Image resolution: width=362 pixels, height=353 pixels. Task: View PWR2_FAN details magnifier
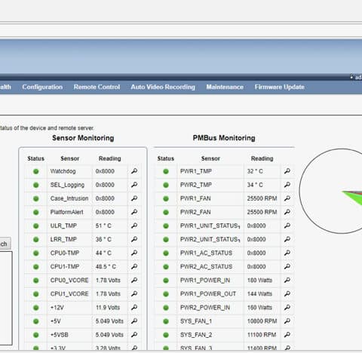coord(287,212)
